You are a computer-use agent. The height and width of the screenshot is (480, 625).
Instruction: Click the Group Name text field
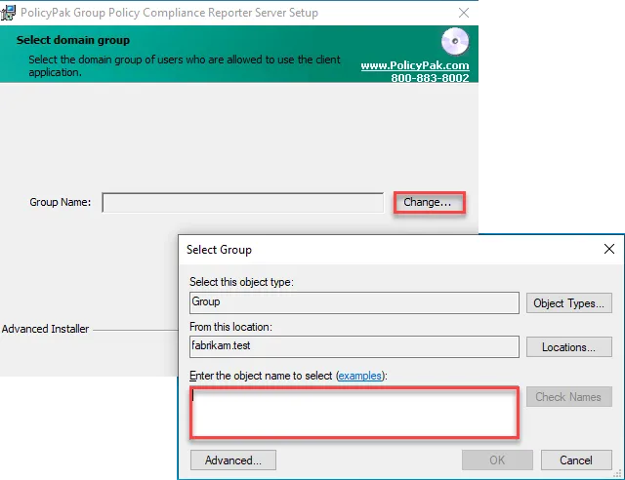pyautogui.click(x=243, y=203)
